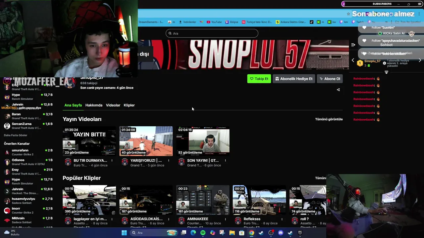Open Sinoplu_57 in chat leaderboard
This screenshot has height=238, width=424.
(372, 61)
